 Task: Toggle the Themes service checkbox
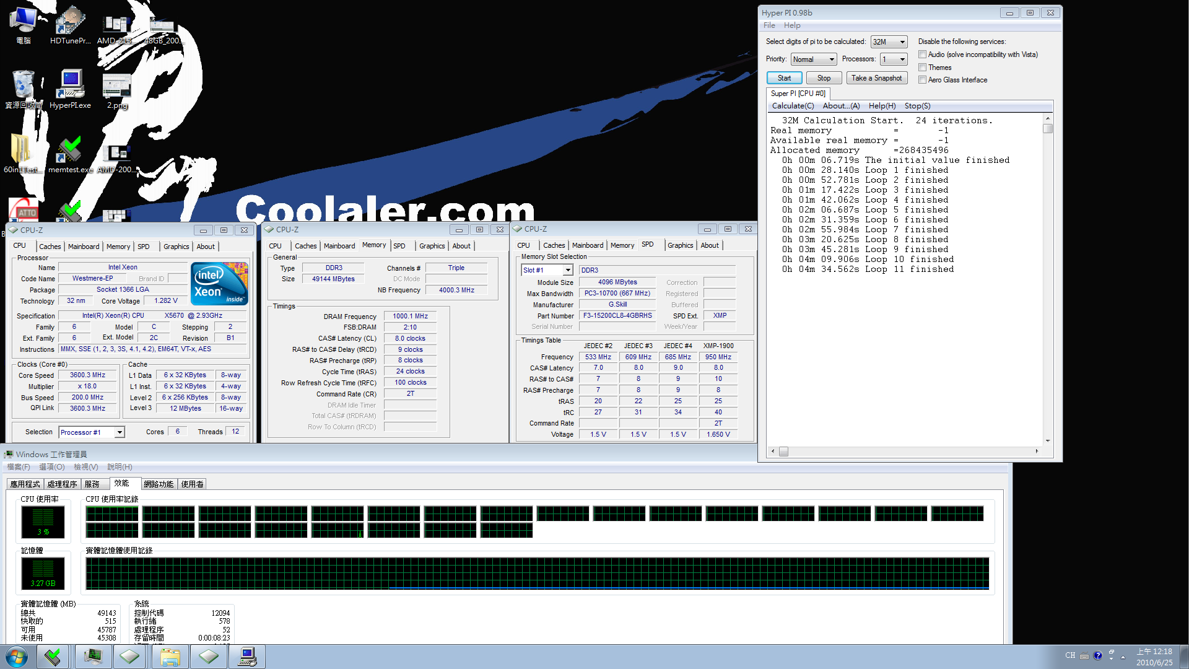point(923,67)
